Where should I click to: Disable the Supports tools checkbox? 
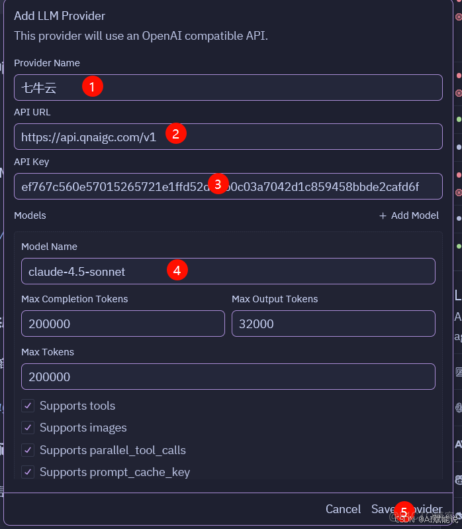click(28, 406)
